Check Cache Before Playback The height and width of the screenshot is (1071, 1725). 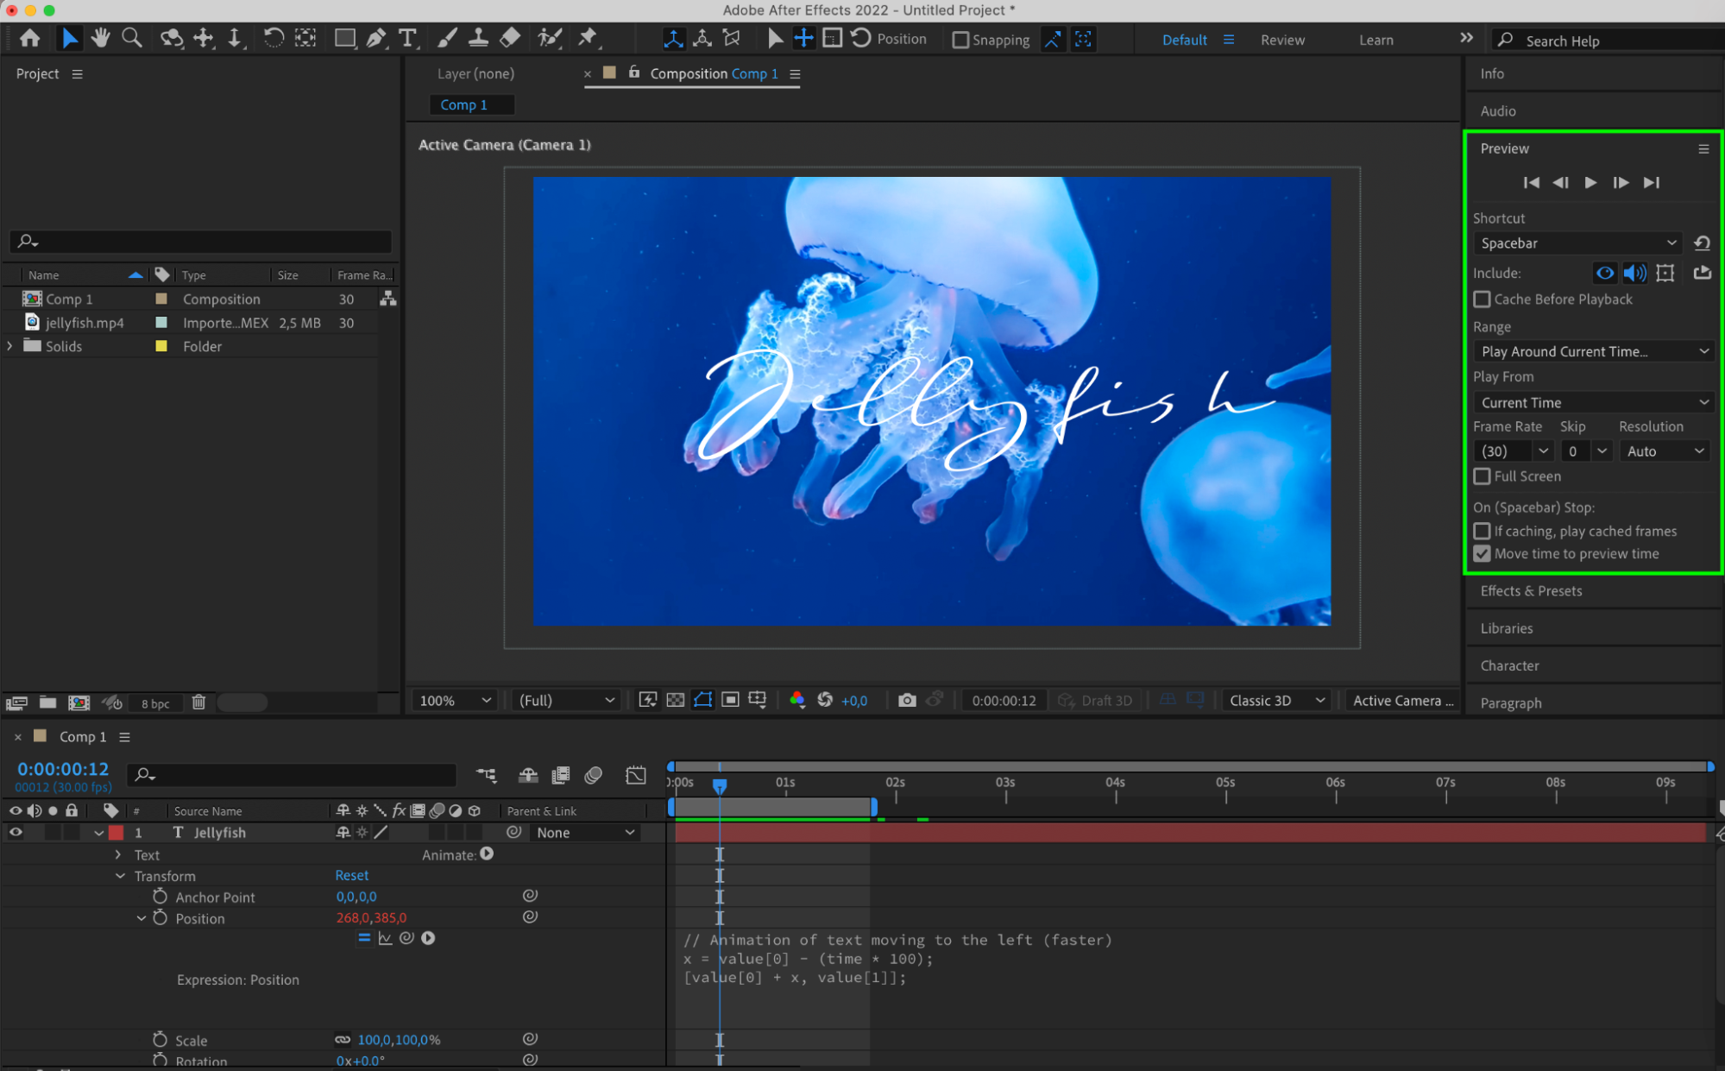coord(1482,299)
